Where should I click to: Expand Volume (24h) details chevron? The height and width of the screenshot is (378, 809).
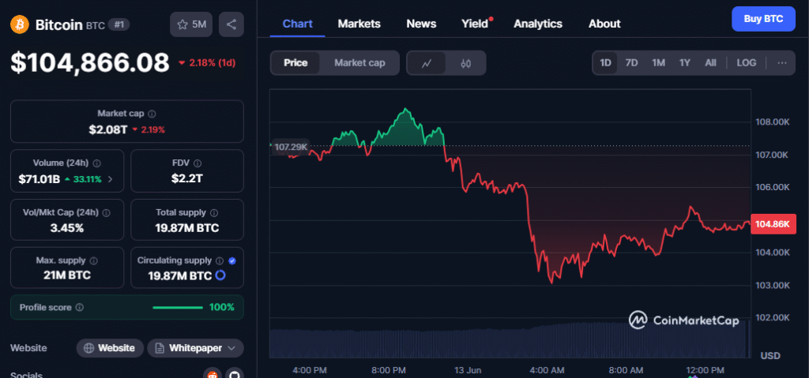coord(110,179)
